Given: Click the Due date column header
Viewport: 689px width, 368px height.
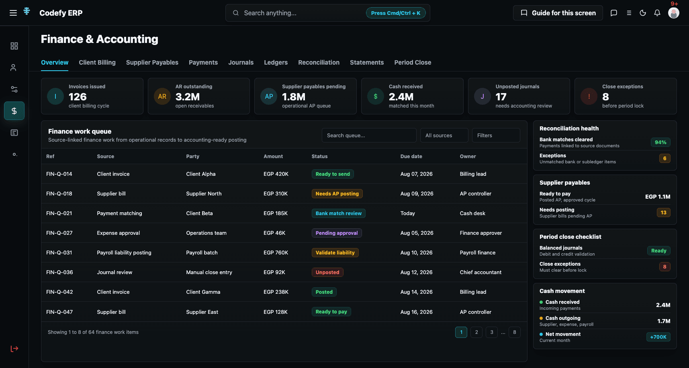Looking at the screenshot, I should click(411, 157).
